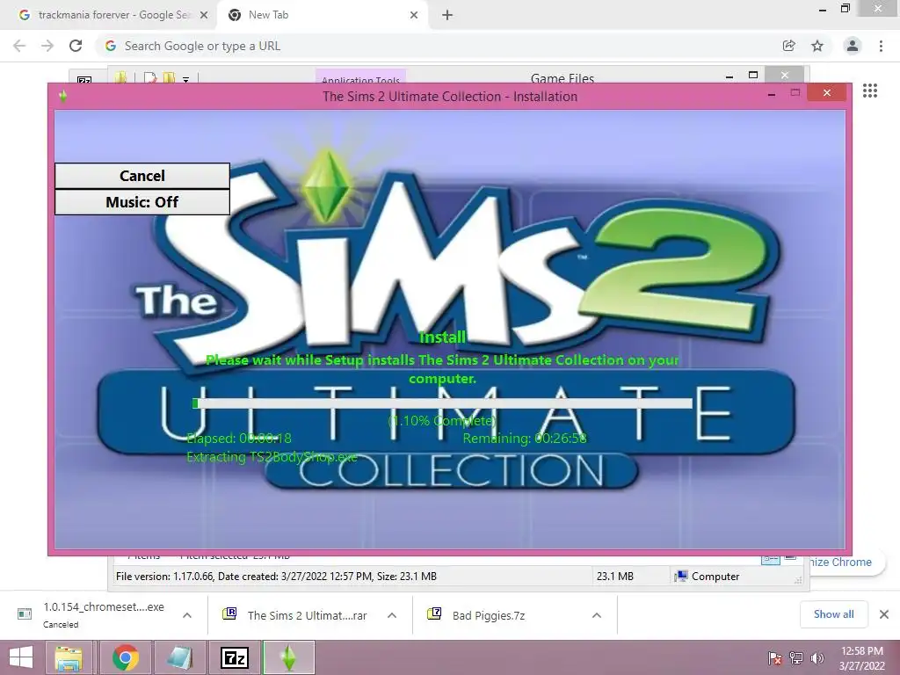Viewport: 900px width, 675px height.
Task: Open File Explorer from taskbar
Action: [x=69, y=657]
